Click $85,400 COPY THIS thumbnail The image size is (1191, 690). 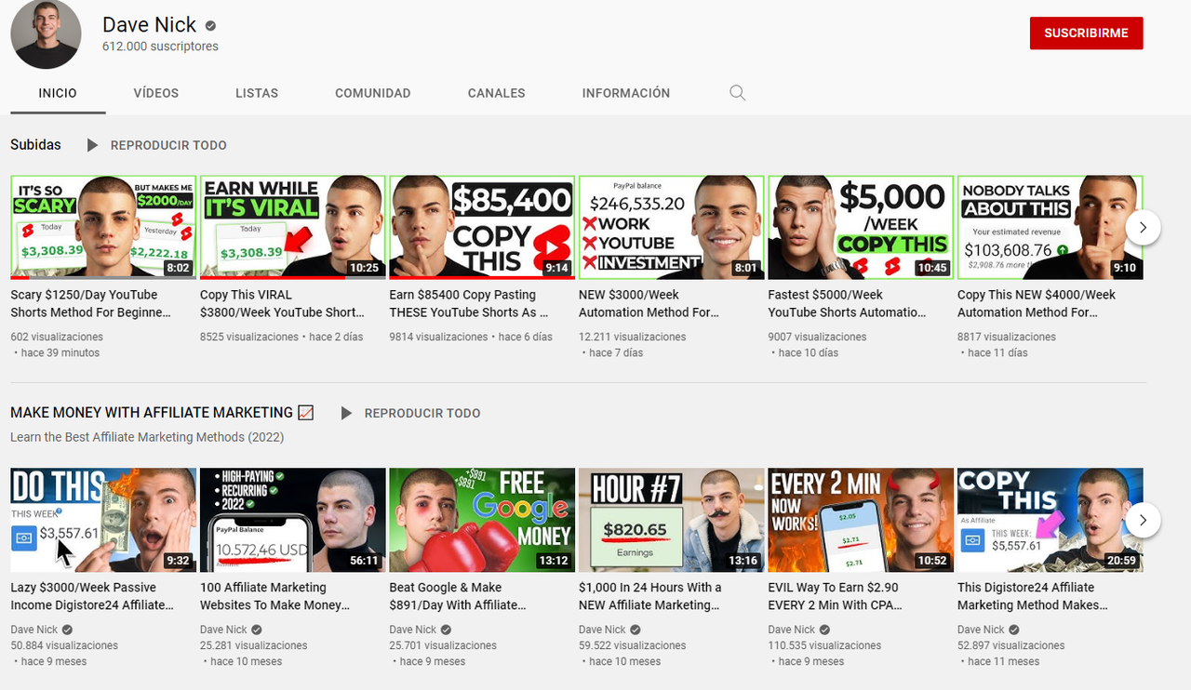482,227
